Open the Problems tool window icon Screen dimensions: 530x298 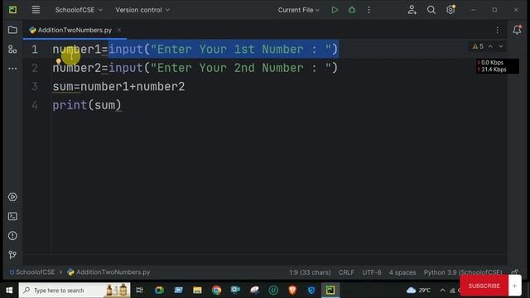click(x=12, y=235)
